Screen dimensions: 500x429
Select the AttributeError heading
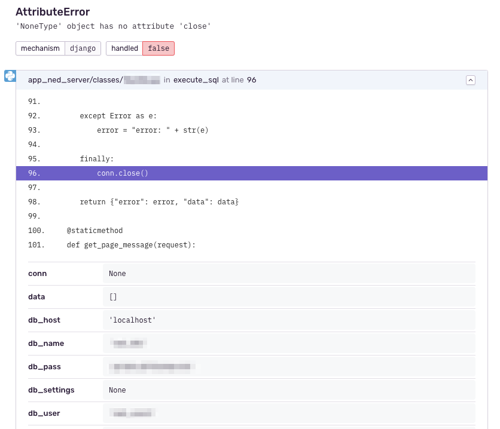[x=53, y=12]
